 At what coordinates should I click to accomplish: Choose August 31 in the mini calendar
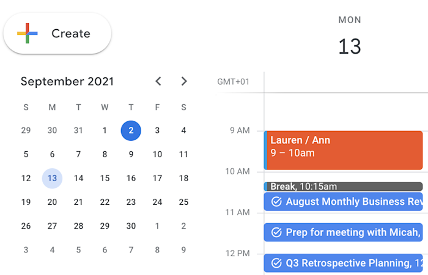coord(78,130)
